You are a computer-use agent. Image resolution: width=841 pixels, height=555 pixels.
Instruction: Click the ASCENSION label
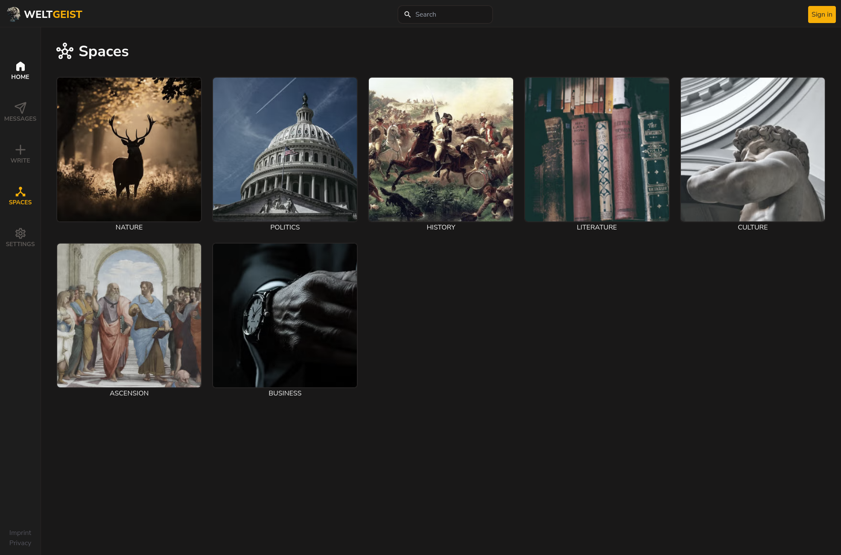pos(129,393)
